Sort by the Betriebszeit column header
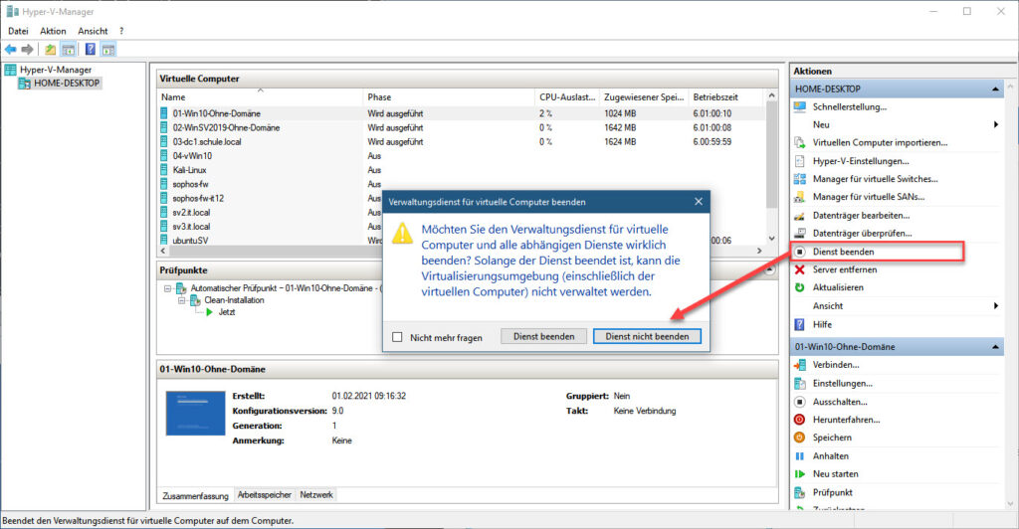The image size is (1019, 529). 726,96
